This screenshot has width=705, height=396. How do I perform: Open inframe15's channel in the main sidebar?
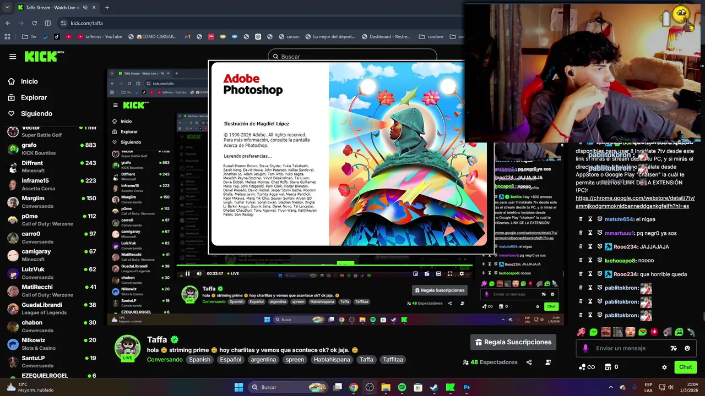click(52, 184)
